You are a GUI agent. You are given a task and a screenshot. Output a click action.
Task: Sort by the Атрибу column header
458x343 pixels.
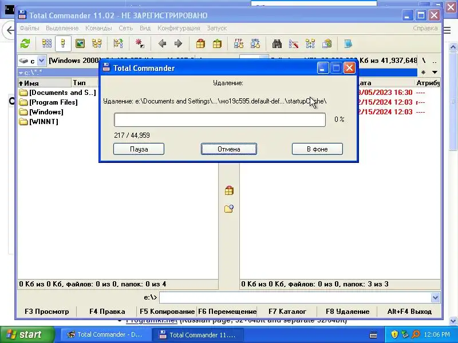pyautogui.click(x=428, y=83)
